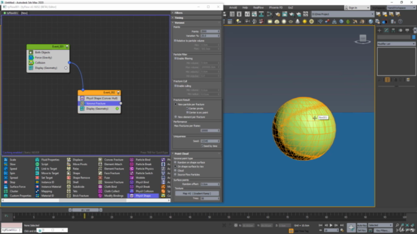The image size is (417, 234).
Task: Open the Workspaces selector dropdown
Action: [401, 8]
